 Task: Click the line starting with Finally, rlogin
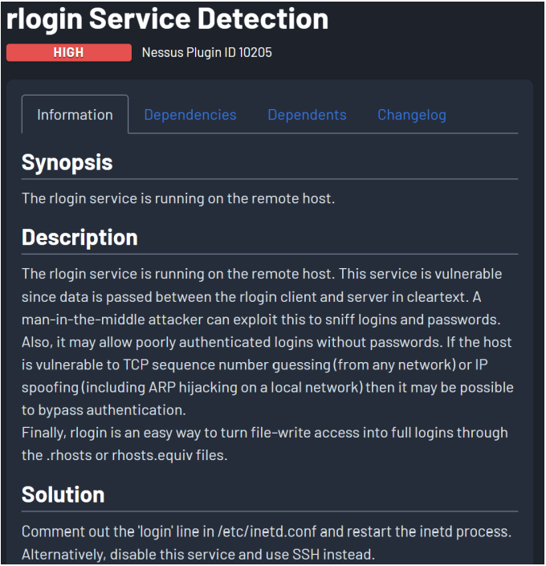[264, 433]
